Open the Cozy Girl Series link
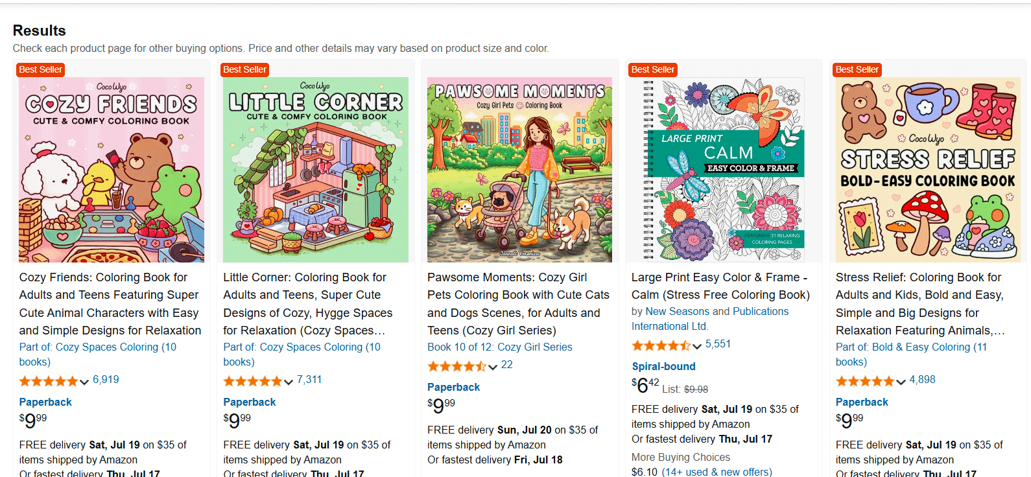This screenshot has height=477, width=1031. (x=534, y=347)
